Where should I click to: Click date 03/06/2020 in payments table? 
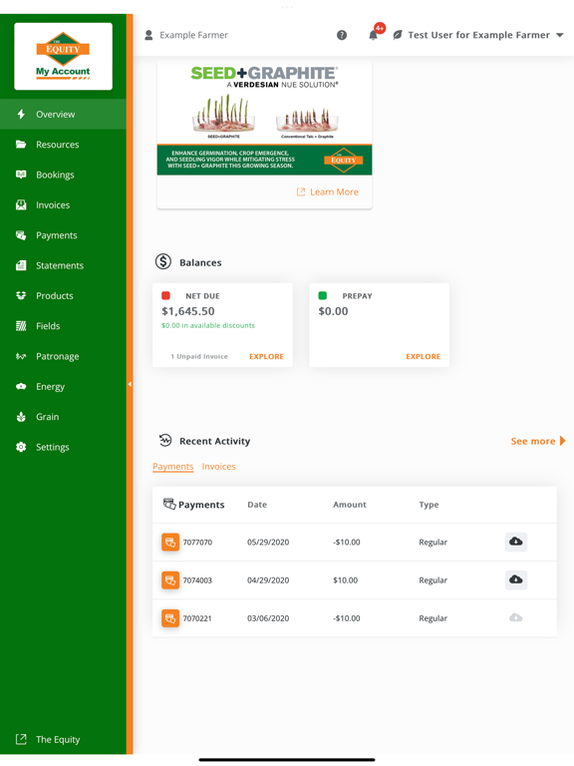click(x=268, y=618)
